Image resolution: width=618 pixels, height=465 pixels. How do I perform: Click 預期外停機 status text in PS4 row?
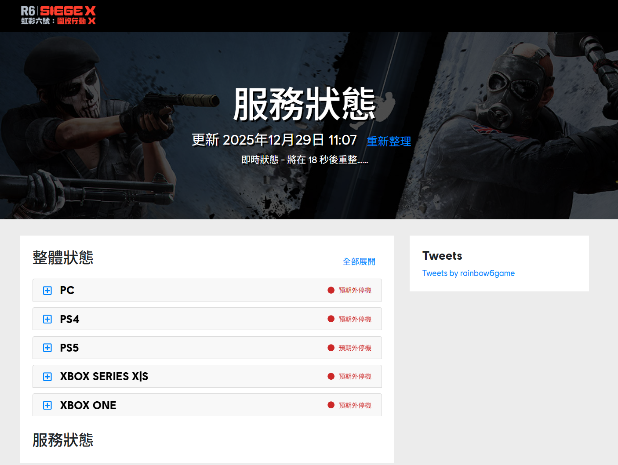355,320
